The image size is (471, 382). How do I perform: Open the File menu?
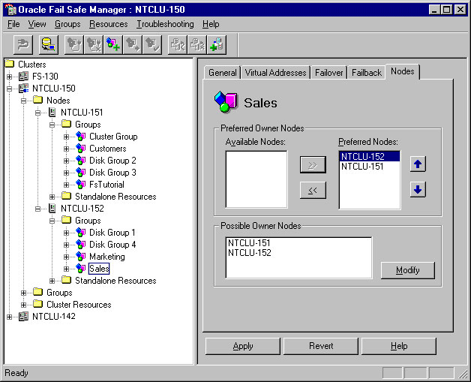point(13,24)
